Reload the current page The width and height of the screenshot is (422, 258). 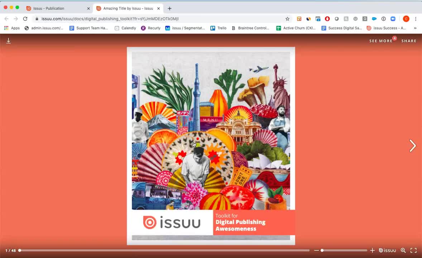pyautogui.click(x=25, y=19)
